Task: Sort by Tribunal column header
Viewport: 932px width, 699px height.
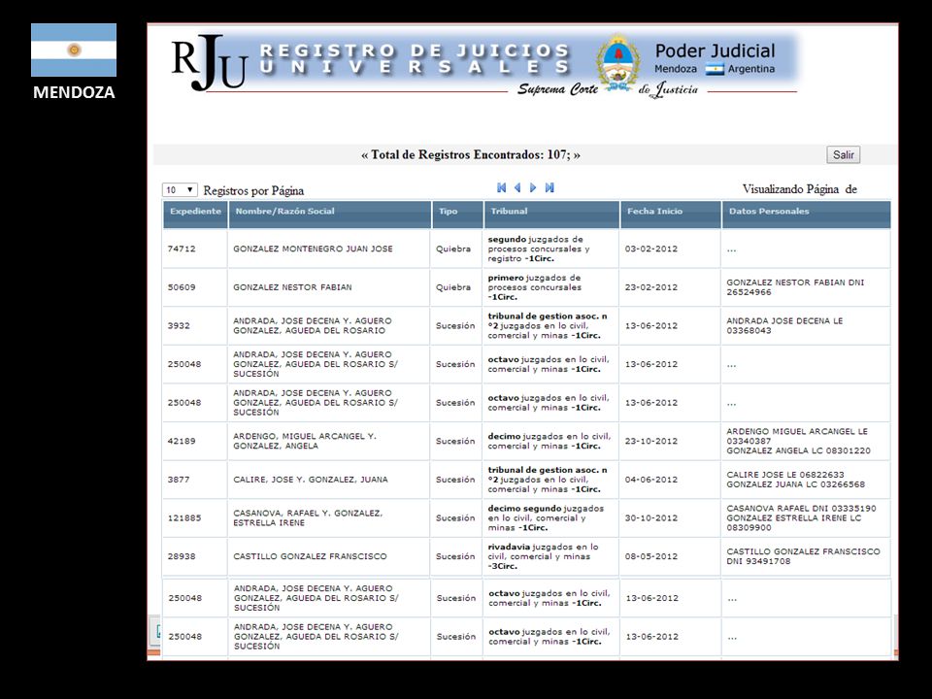Action: (551, 215)
